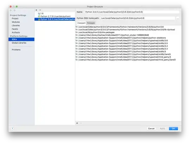Click the Python 3.6.3 SDK icon

[39, 19]
